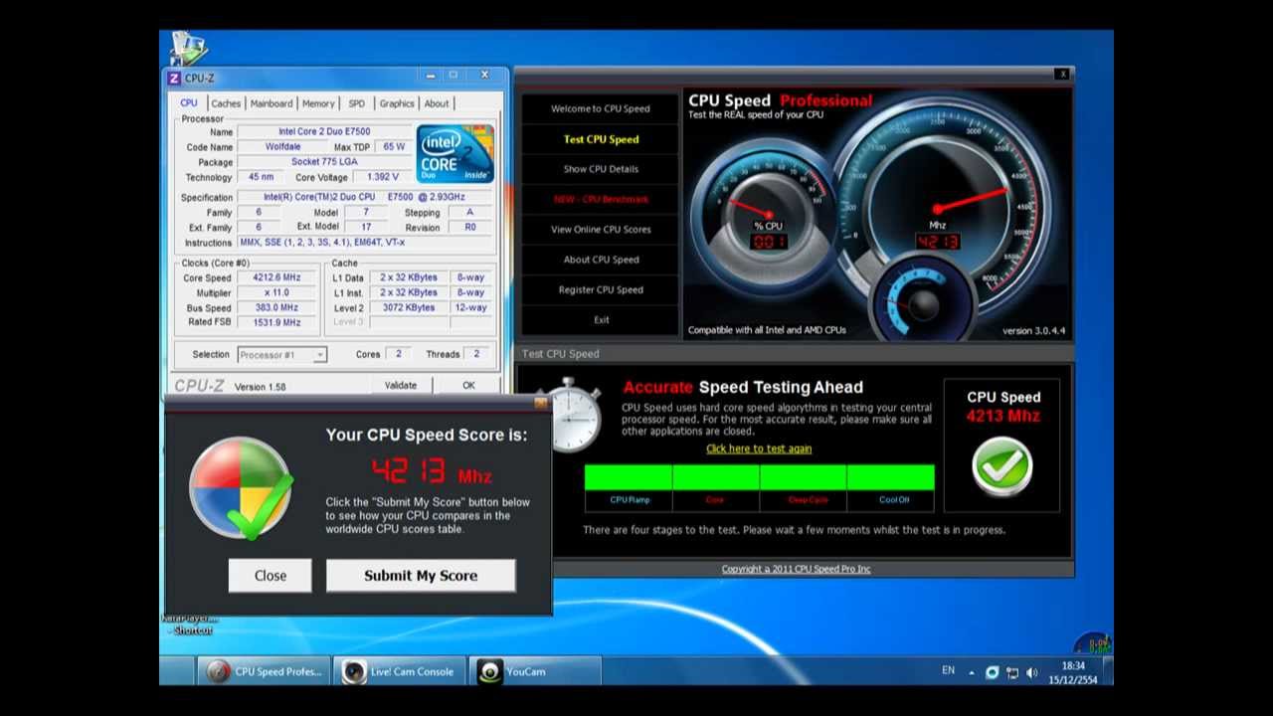Viewport: 1273px width, 716px height.
Task: Open the Processor #1 selection dropdown
Action: (x=282, y=355)
